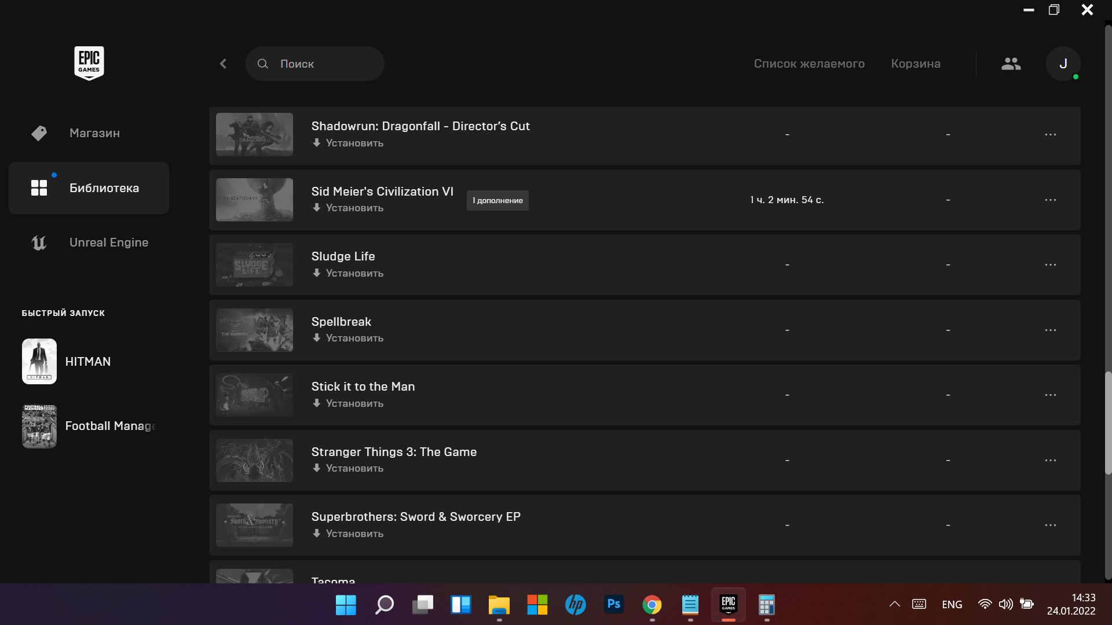This screenshot has height=625, width=1112.
Task: Click the 1 дополнение badge
Action: pos(498,200)
